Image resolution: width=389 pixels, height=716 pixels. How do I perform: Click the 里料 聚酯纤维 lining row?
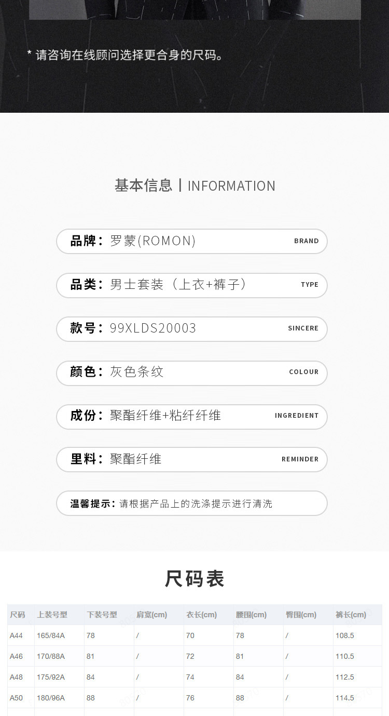tap(191, 459)
